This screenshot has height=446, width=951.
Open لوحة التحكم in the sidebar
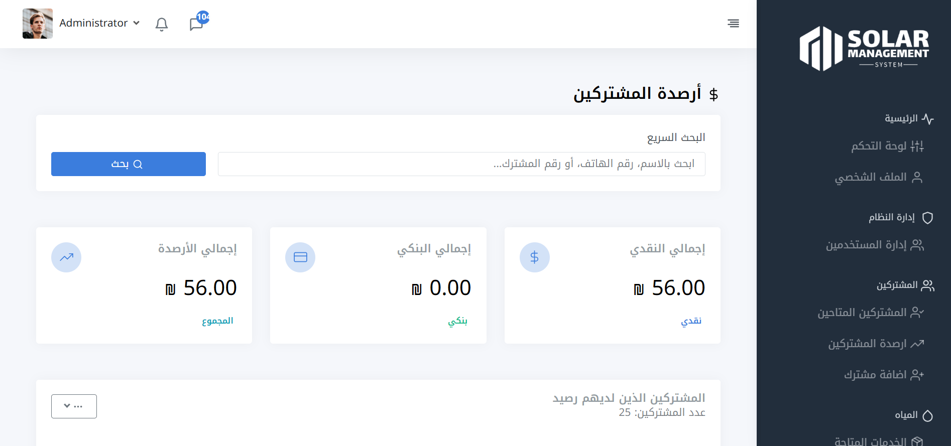[x=887, y=146]
